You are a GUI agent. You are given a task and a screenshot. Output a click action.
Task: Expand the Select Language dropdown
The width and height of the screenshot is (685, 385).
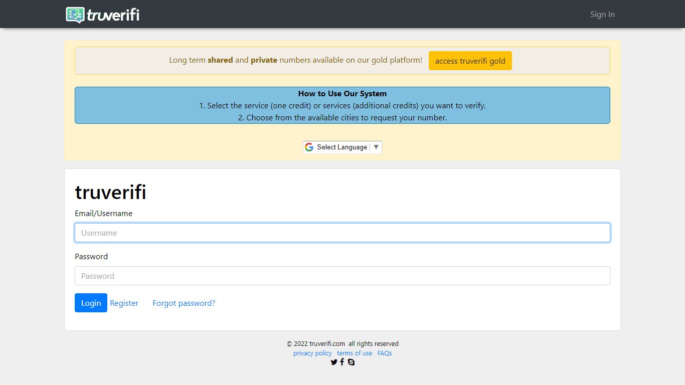[x=342, y=147]
